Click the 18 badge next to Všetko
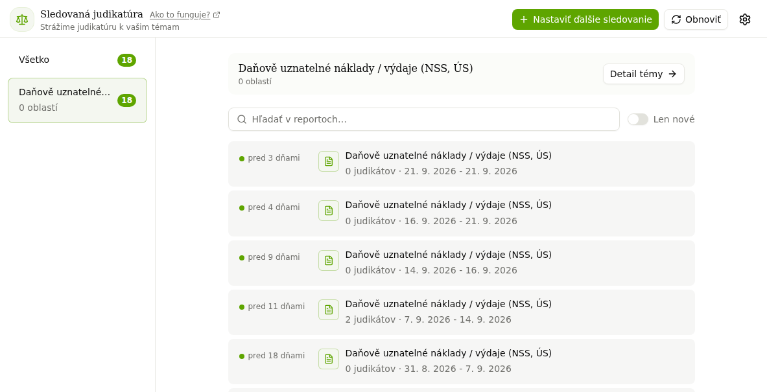This screenshot has width=767, height=392. [x=126, y=60]
